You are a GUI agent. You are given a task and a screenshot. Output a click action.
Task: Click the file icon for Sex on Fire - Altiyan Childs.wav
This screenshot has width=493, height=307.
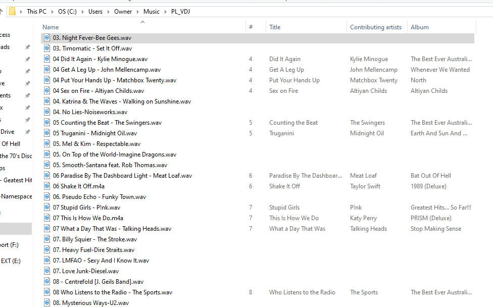pos(47,90)
